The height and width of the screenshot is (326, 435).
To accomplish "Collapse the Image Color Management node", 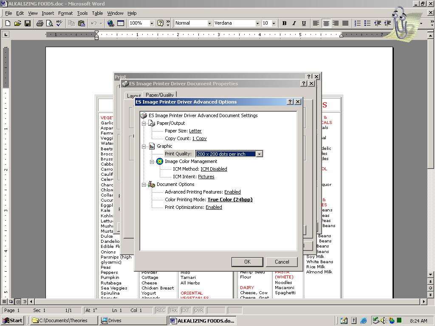I will coord(152,162).
